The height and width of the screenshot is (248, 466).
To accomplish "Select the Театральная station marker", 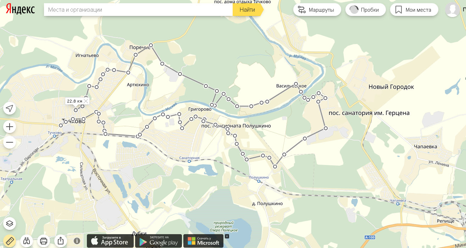I will (12, 182).
